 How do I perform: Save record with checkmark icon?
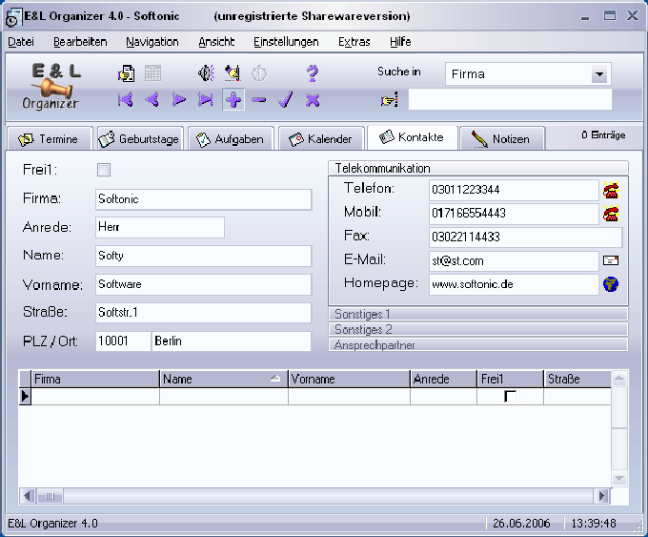tap(286, 100)
